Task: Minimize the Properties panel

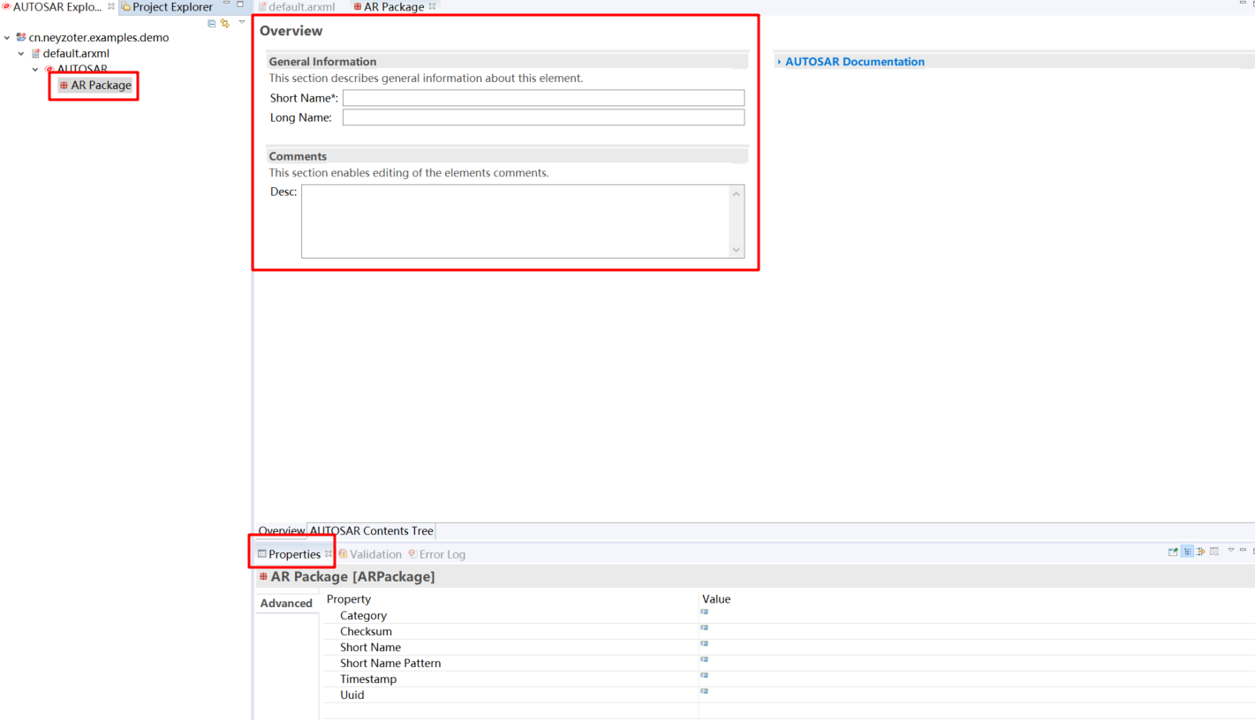Action: pyautogui.click(x=1243, y=551)
